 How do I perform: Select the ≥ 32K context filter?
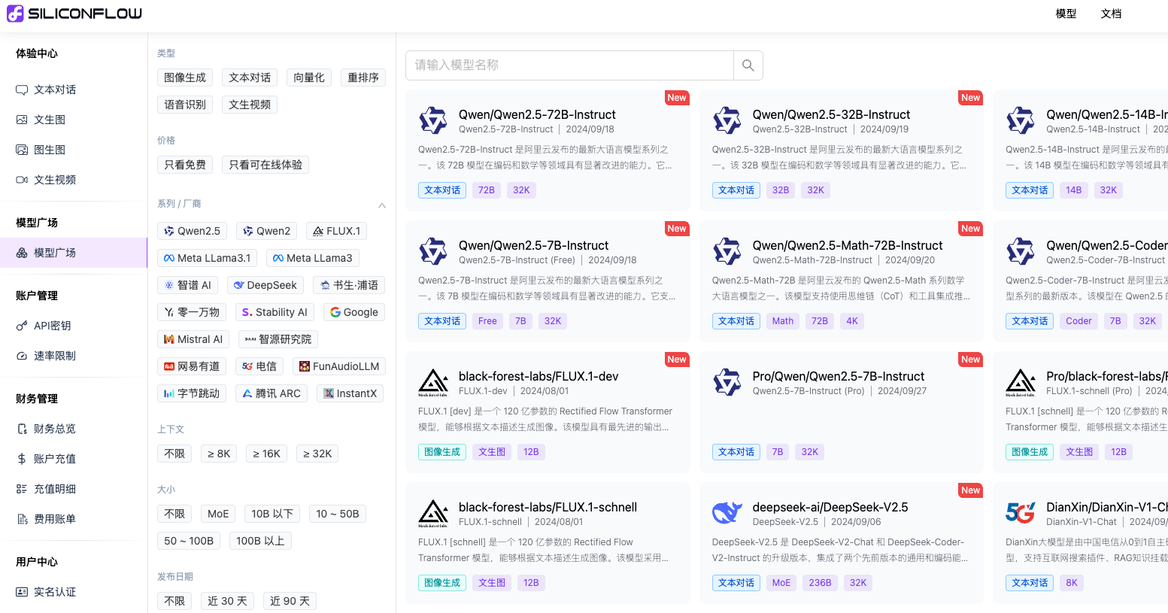317,454
